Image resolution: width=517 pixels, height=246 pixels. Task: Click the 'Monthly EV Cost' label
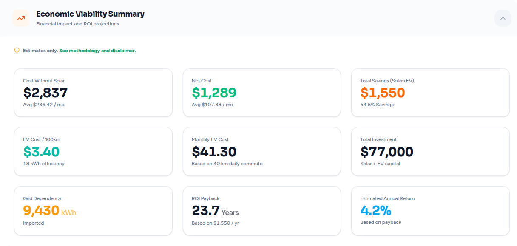(210, 139)
